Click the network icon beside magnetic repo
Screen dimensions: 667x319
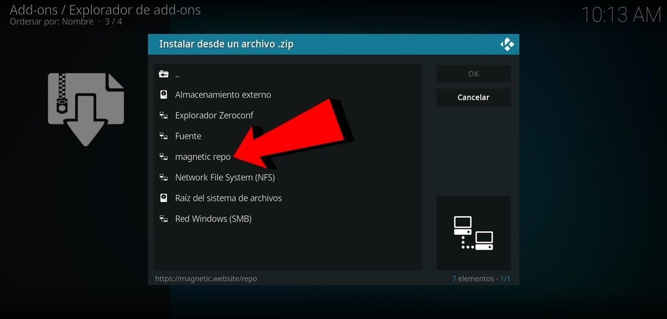(x=163, y=157)
